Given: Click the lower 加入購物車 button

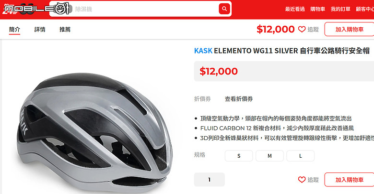Looking at the screenshot, I should click(349, 180).
